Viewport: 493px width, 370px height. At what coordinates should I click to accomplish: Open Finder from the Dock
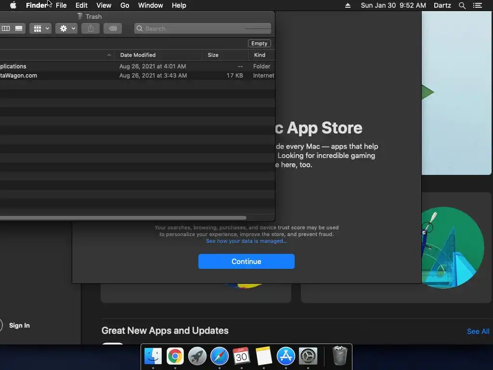coord(153,356)
